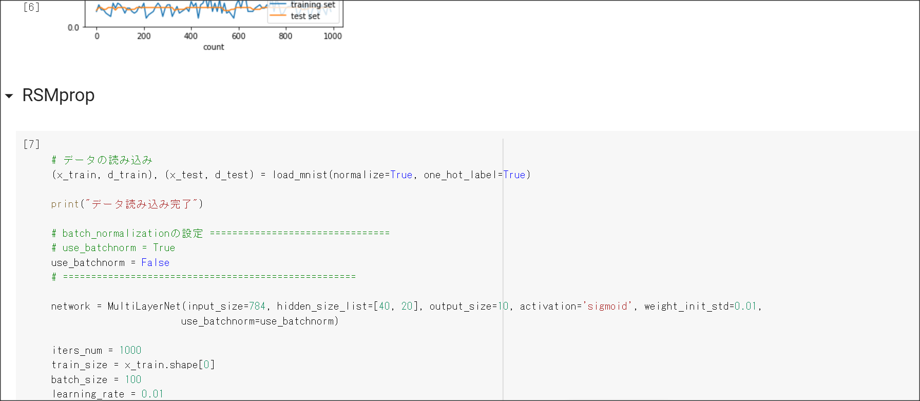Screen dimensions: 920x401
Task: Click the 'count' x-axis label
Action: point(214,47)
